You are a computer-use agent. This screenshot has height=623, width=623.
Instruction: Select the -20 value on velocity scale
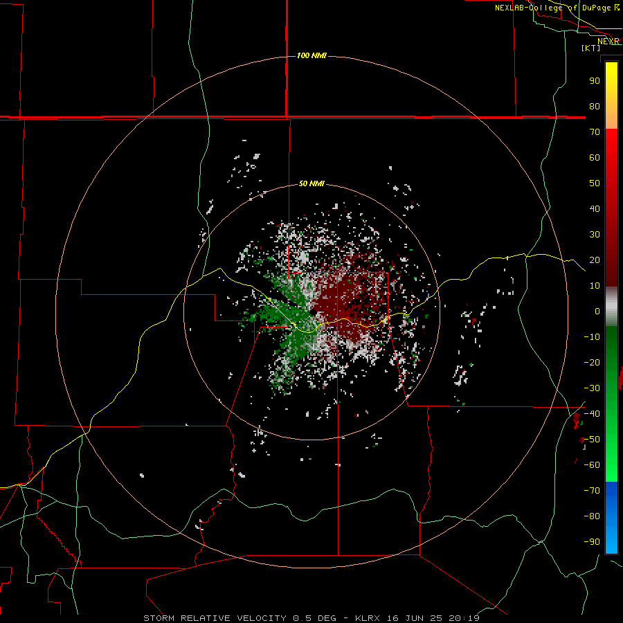pyautogui.click(x=592, y=362)
